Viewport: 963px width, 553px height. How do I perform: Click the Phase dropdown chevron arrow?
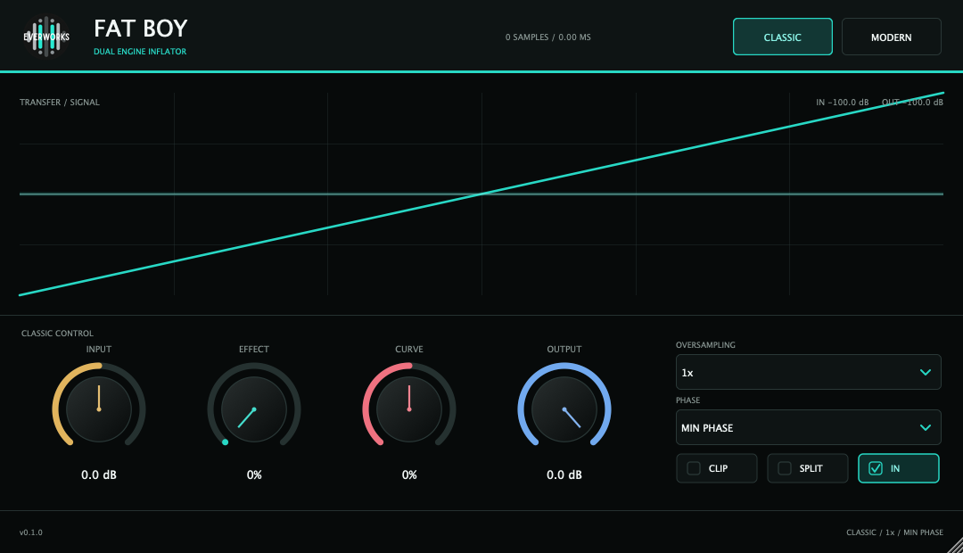(926, 427)
